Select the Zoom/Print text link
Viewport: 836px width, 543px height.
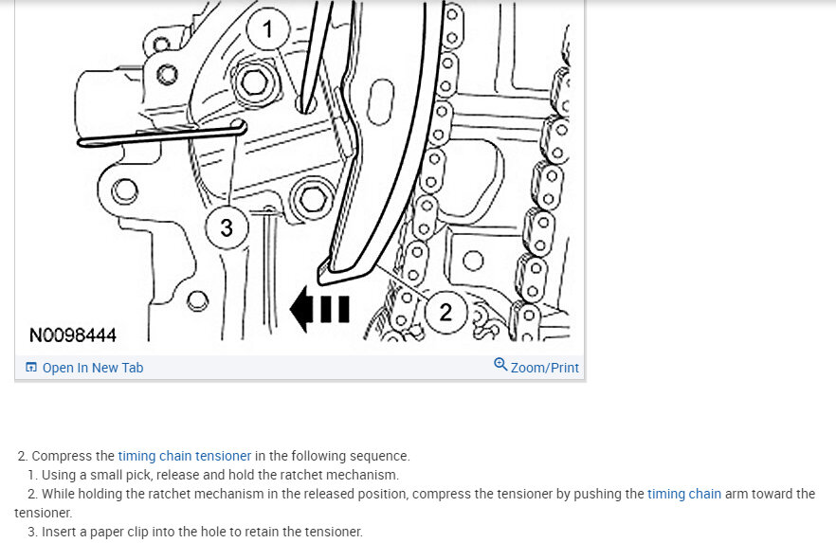pos(544,368)
